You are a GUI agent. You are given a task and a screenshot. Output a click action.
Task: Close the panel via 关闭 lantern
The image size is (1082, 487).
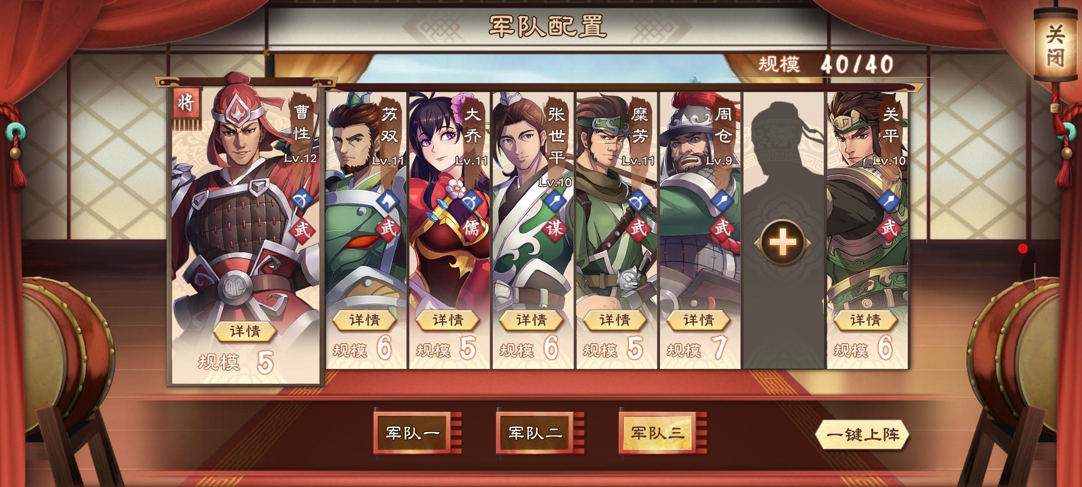click(1056, 45)
